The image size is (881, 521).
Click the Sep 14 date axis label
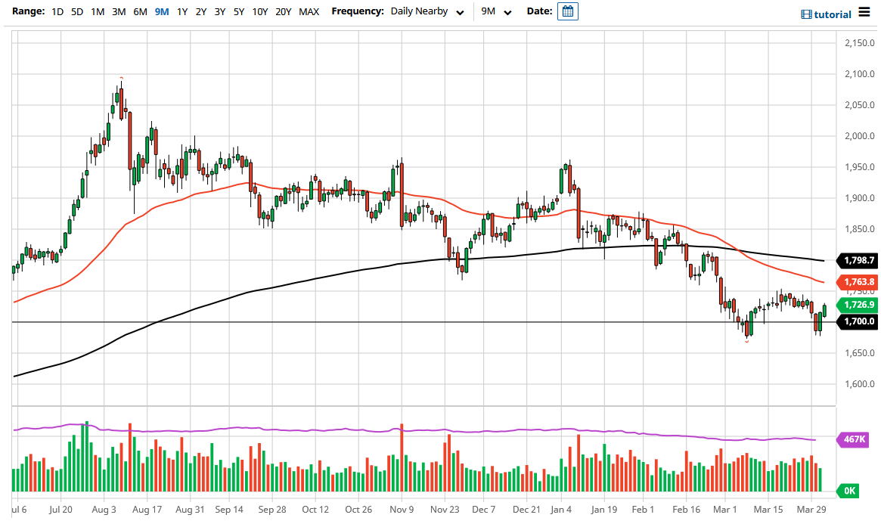(x=229, y=509)
